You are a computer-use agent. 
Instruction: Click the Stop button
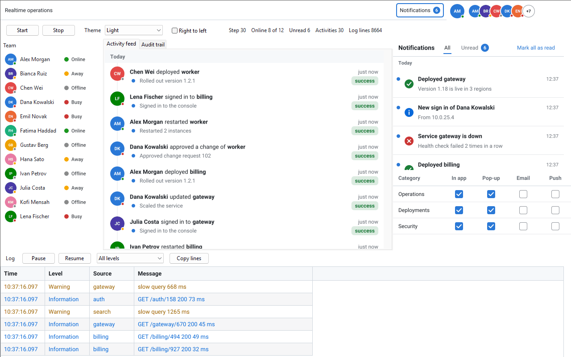[58, 30]
